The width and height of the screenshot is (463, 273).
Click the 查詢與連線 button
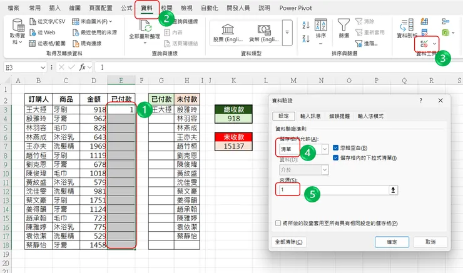coord(185,21)
